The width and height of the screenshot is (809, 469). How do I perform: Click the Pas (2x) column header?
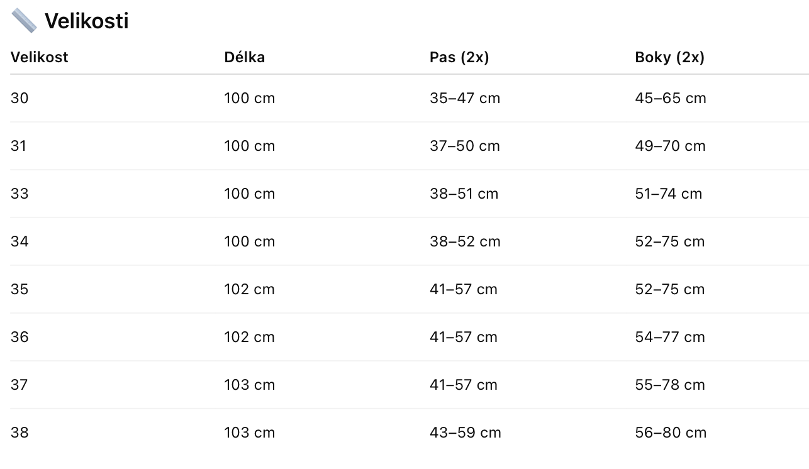tap(459, 57)
